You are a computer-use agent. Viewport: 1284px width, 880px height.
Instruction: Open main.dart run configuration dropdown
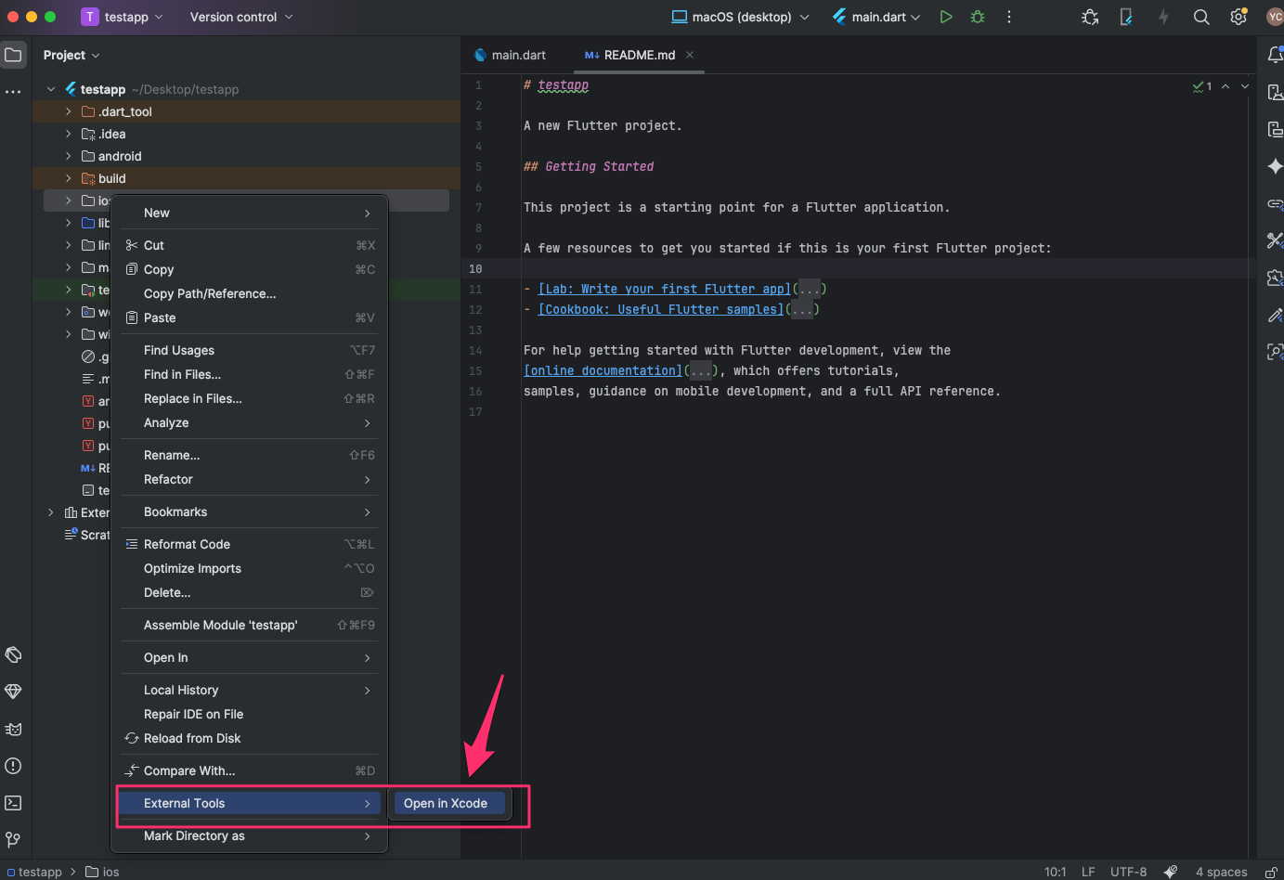point(876,17)
